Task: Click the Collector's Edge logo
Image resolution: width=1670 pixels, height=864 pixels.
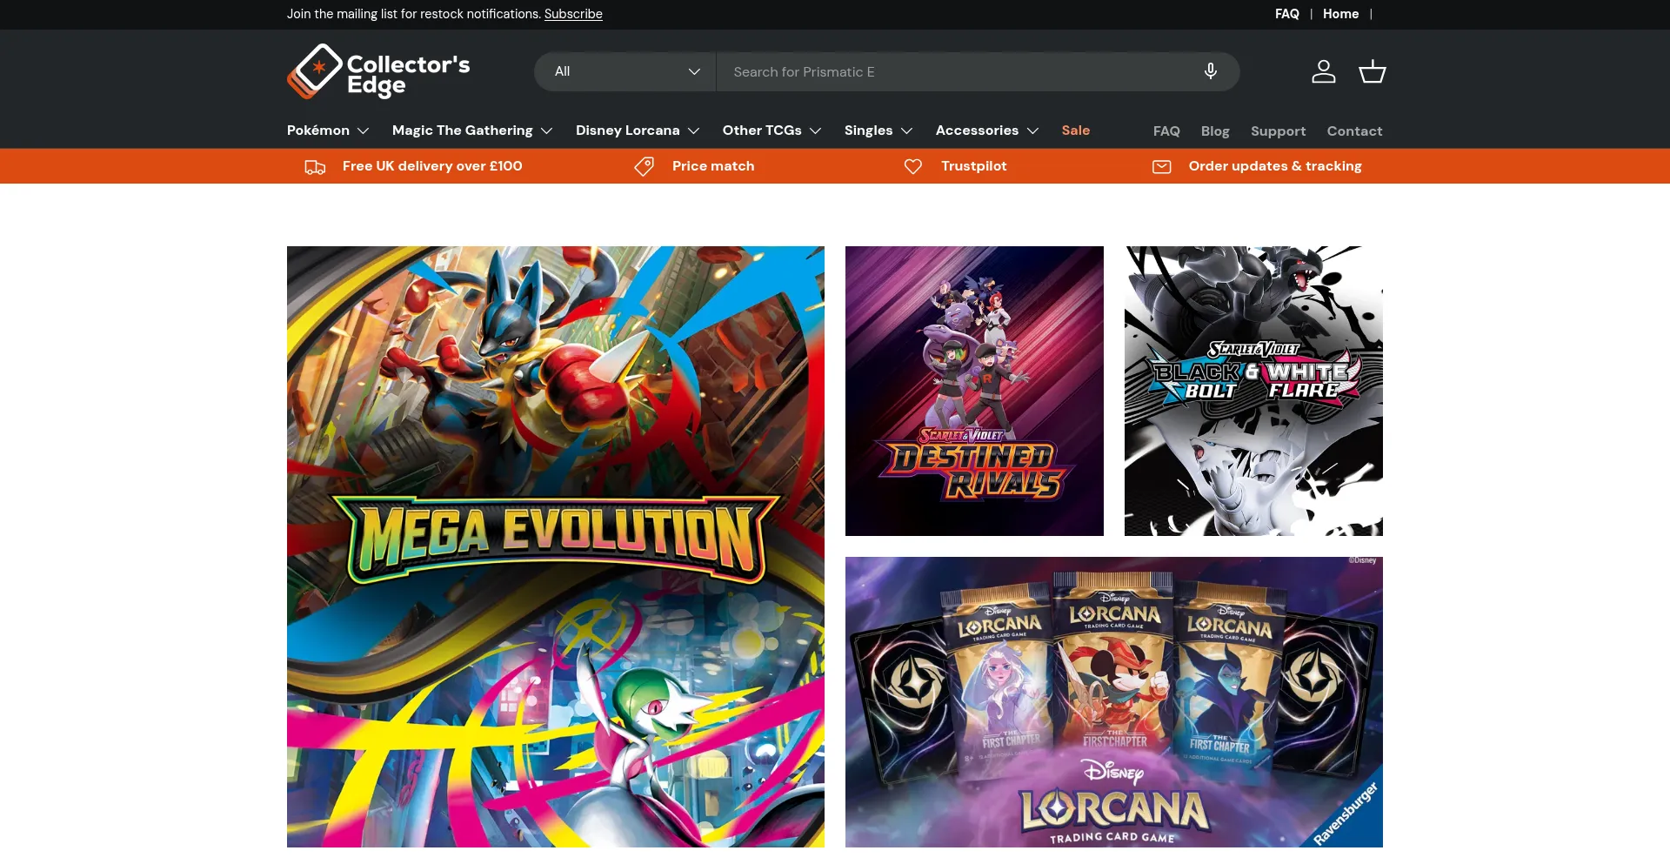Action: point(378,71)
